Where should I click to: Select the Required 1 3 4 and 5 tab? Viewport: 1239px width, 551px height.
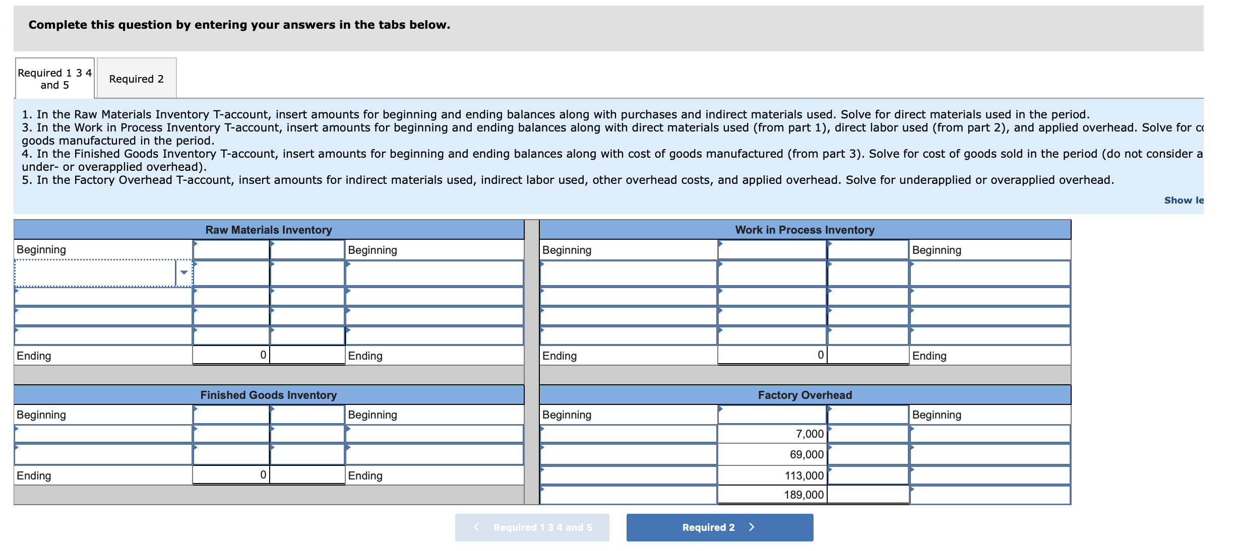(54, 79)
